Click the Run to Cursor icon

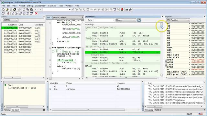pos(28,14)
